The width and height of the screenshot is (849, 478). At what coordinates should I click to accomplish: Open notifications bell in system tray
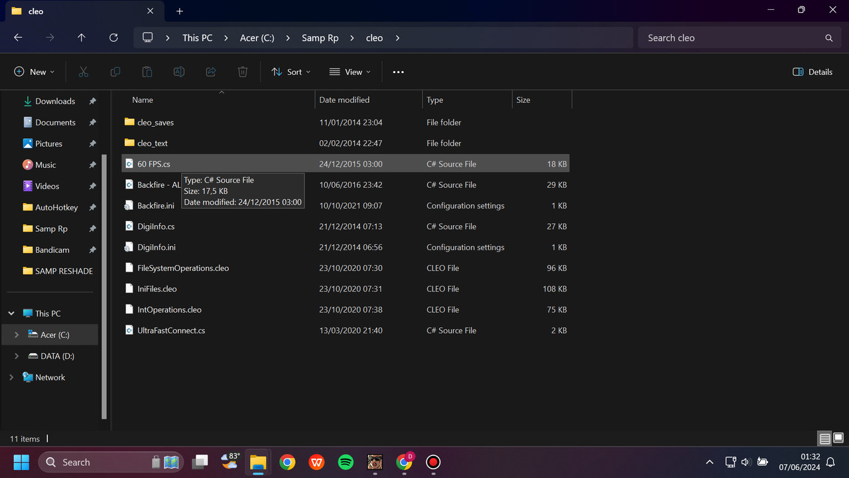pos(830,462)
